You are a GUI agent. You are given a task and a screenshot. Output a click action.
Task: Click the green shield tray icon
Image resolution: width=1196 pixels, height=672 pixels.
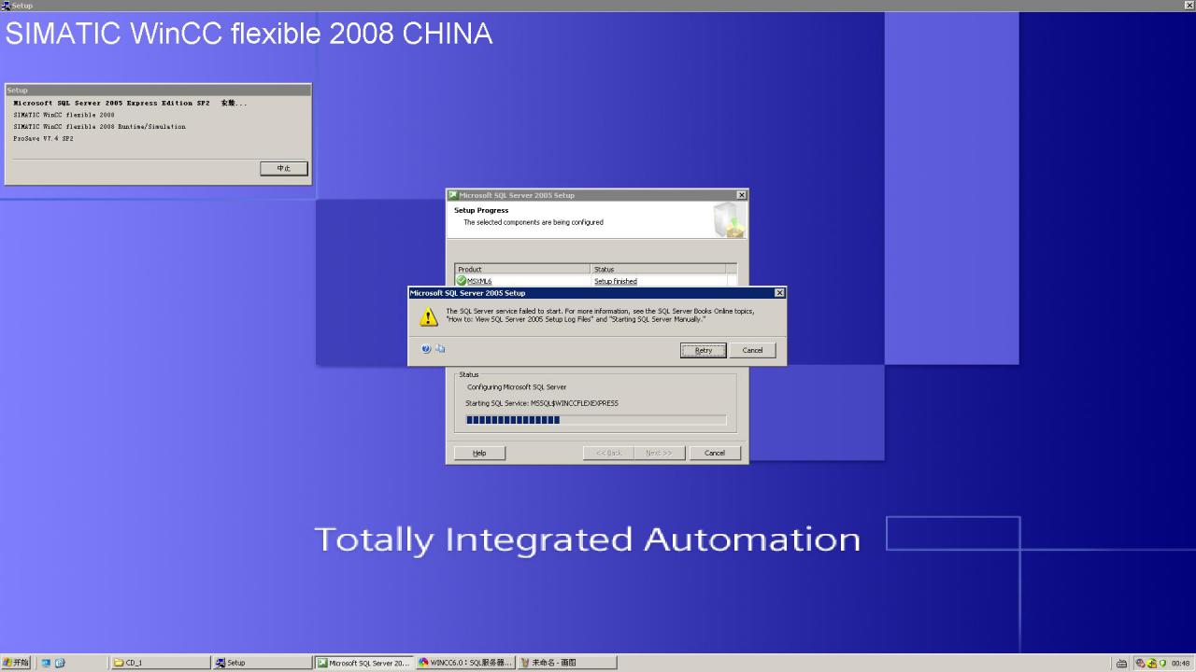1162,663
